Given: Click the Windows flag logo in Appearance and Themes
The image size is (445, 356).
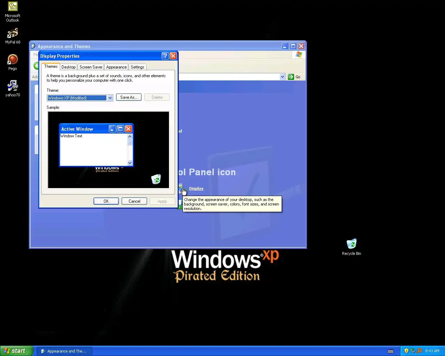Looking at the screenshot, I should coord(299,55).
